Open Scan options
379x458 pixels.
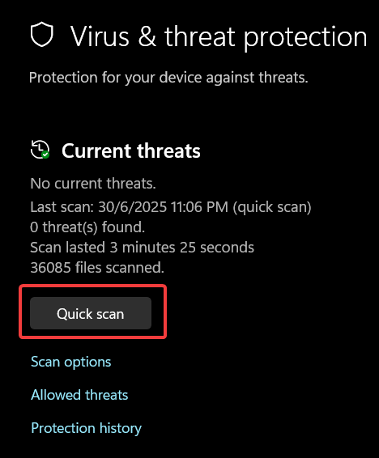pos(71,363)
